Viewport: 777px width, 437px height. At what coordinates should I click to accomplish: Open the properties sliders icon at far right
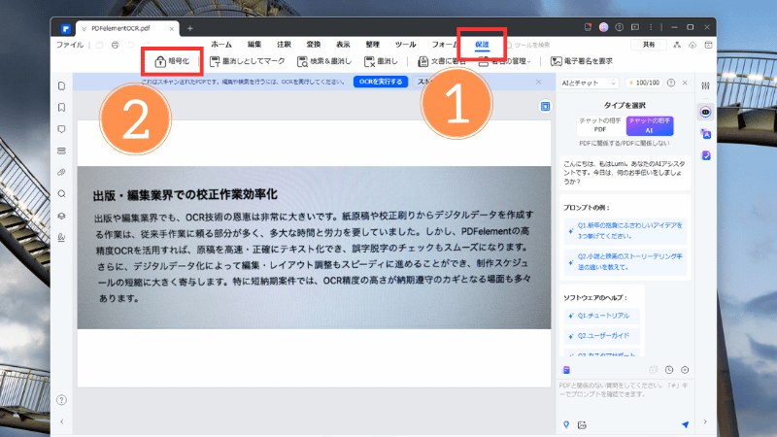(706, 85)
